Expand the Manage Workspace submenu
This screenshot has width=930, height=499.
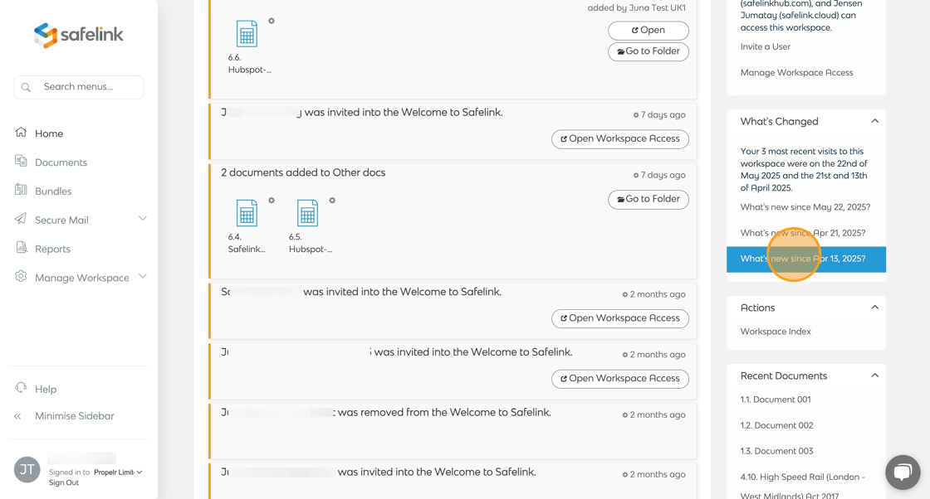[142, 277]
